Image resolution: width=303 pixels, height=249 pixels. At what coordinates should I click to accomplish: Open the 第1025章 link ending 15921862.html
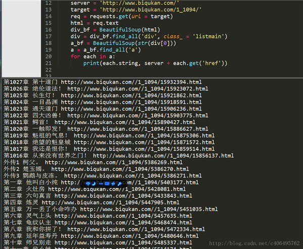click(131, 95)
